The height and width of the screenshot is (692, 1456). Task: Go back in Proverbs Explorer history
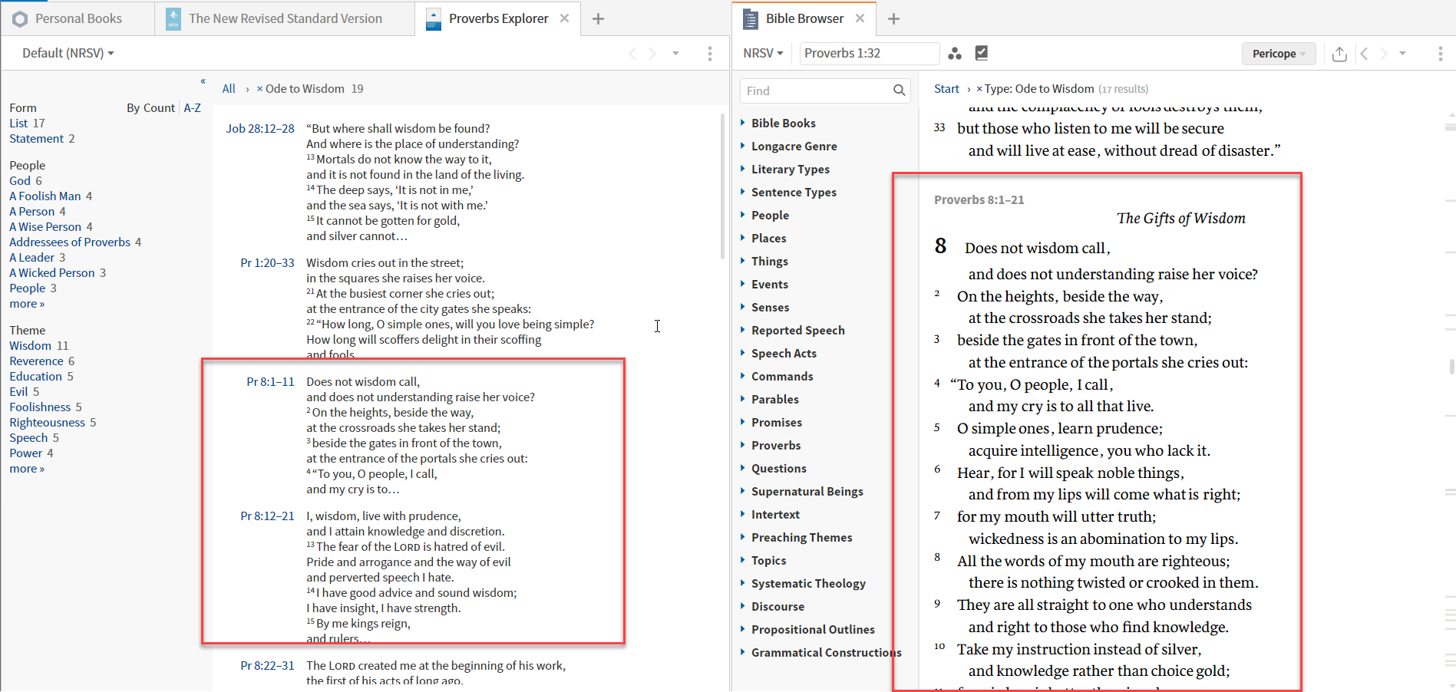click(632, 53)
